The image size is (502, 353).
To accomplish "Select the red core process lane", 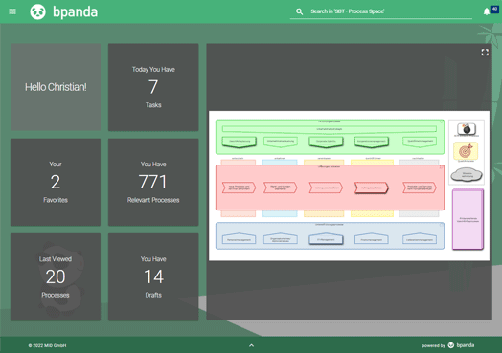I will click(x=330, y=188).
